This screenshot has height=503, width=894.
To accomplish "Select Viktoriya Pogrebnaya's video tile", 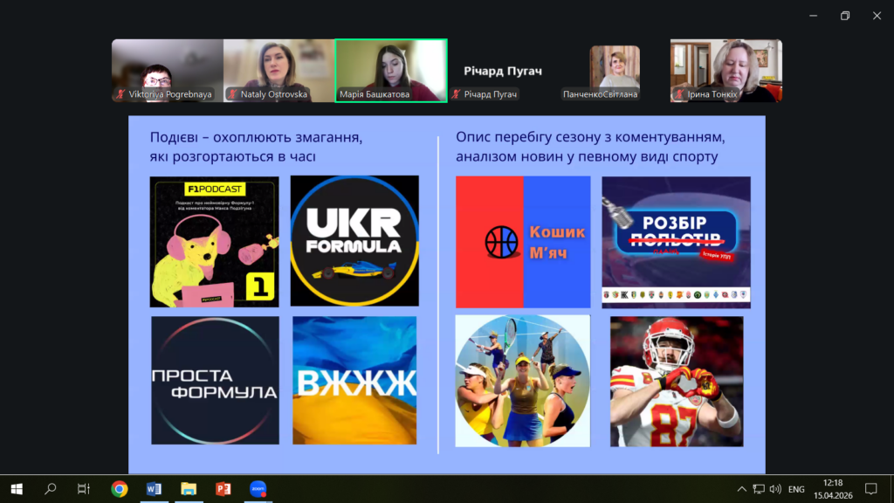I will [x=168, y=71].
